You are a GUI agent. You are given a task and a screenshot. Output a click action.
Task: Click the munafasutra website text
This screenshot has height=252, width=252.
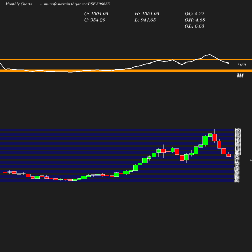(x=66, y=4)
